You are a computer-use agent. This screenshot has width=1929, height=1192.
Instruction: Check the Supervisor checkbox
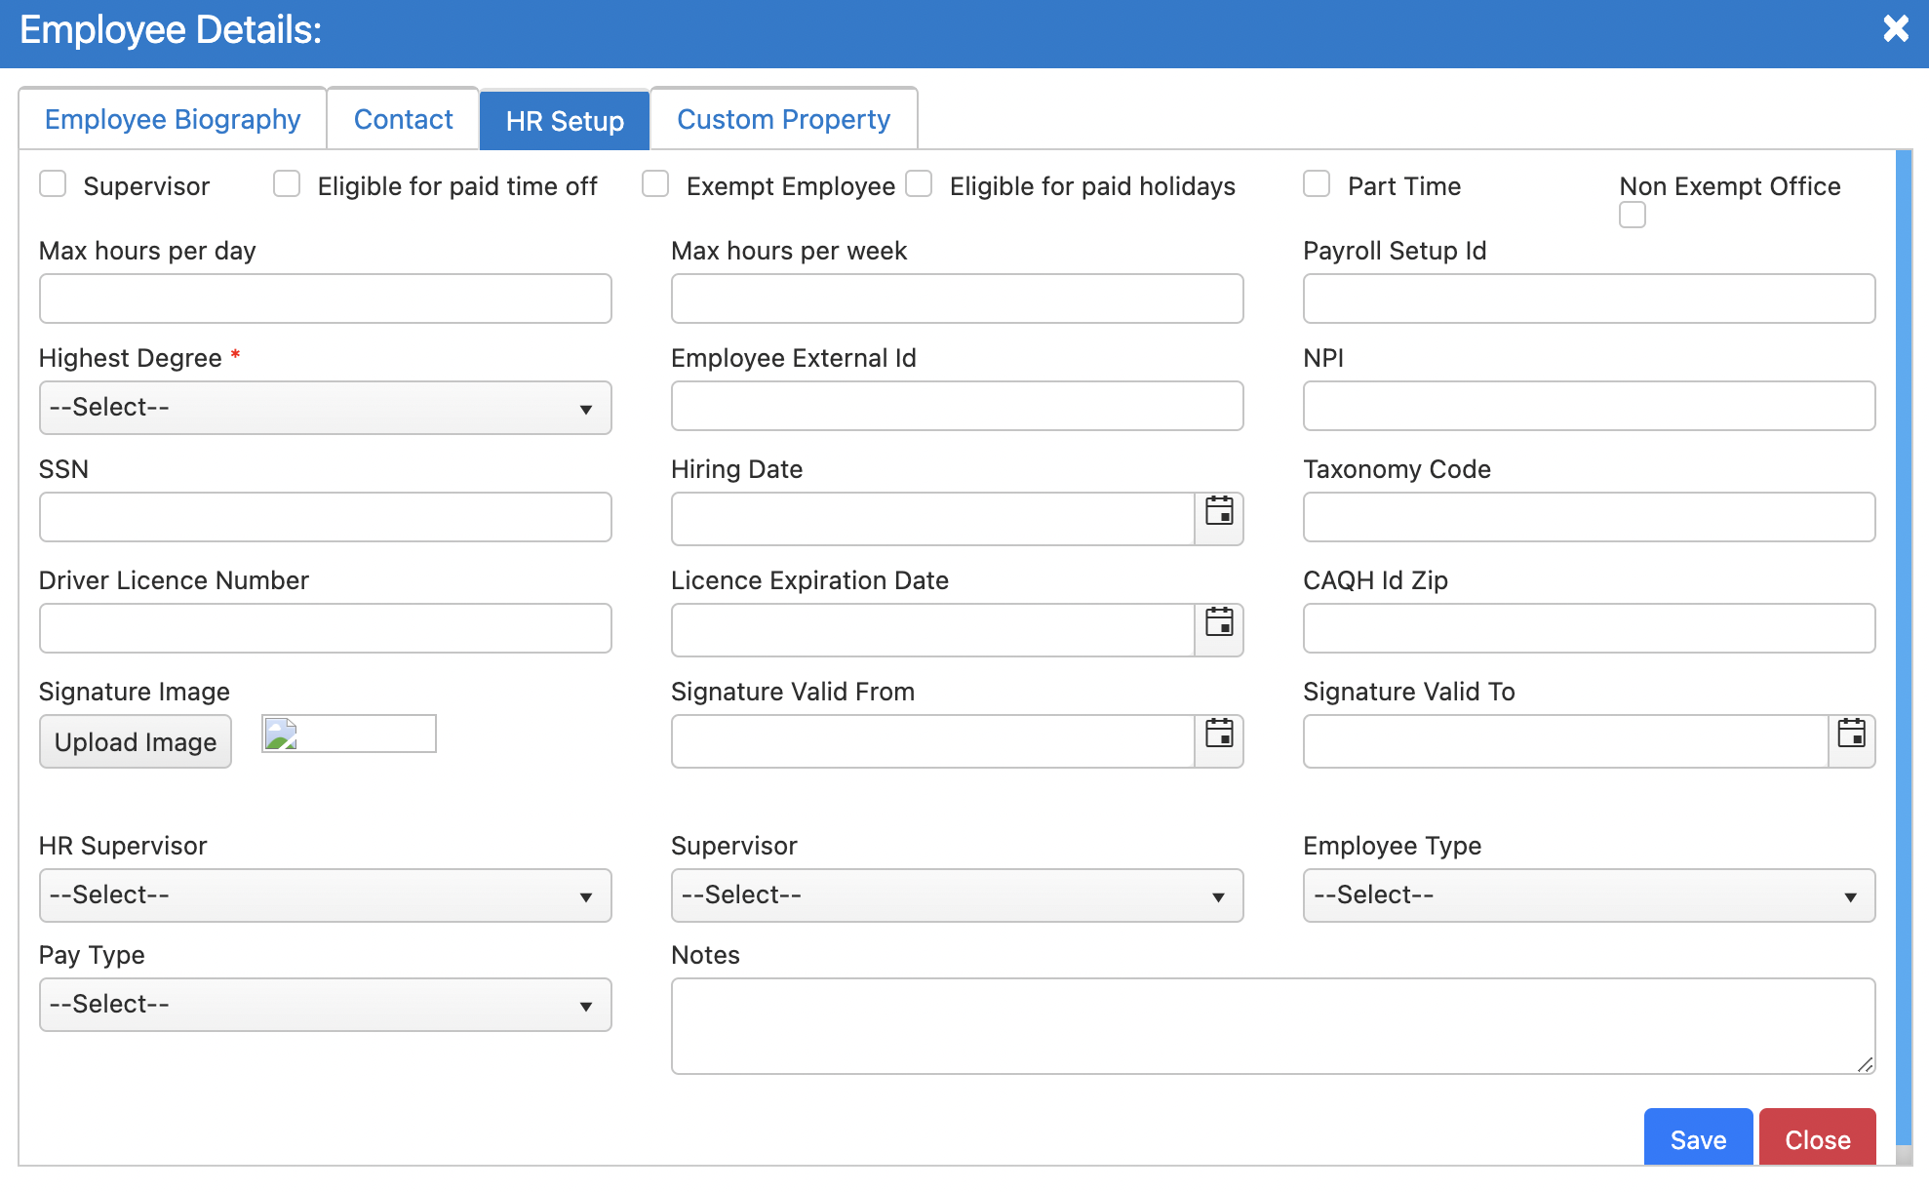click(53, 184)
